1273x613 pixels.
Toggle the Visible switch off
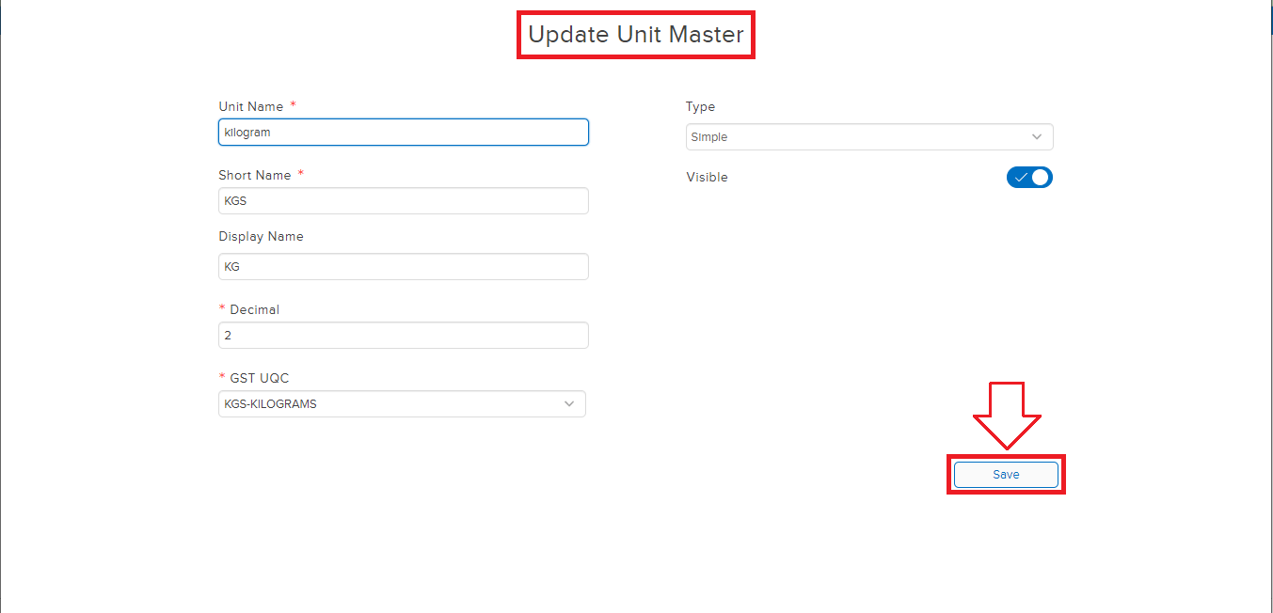(x=1029, y=178)
